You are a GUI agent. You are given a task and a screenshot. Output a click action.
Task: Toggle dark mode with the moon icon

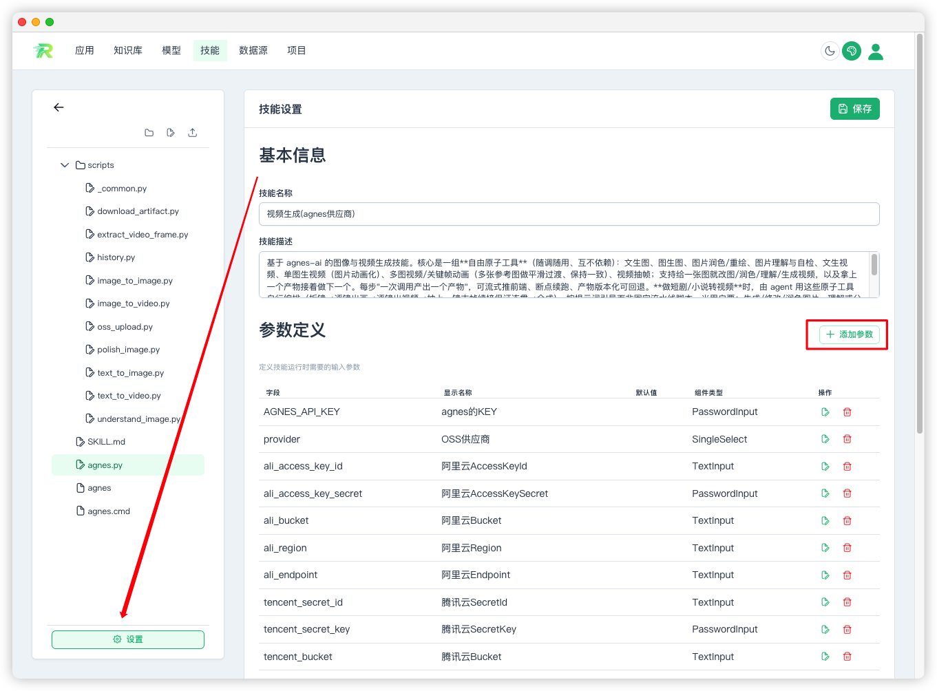(830, 51)
